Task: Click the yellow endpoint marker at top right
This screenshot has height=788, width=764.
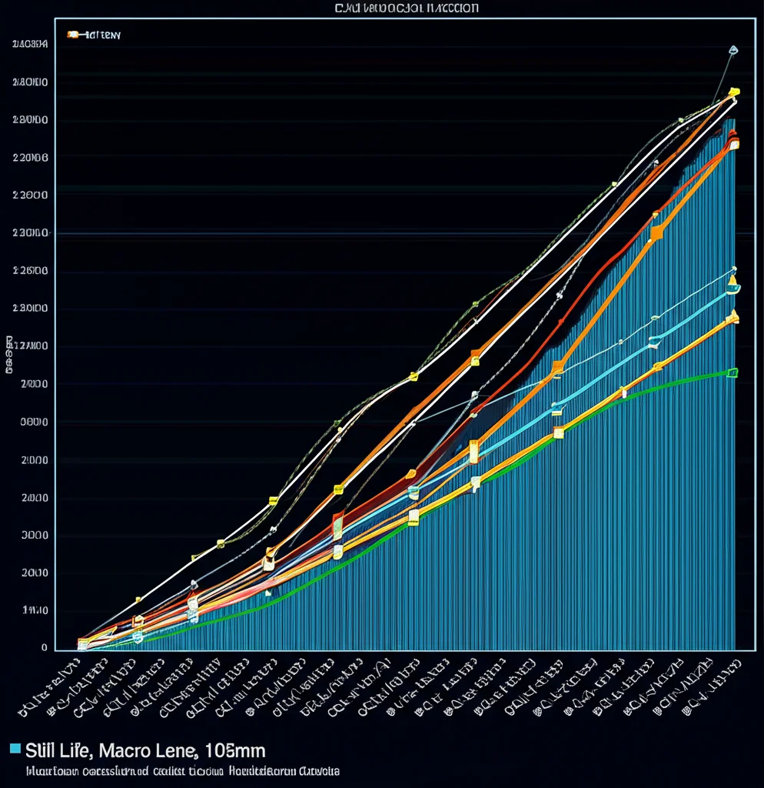Action: point(734,92)
